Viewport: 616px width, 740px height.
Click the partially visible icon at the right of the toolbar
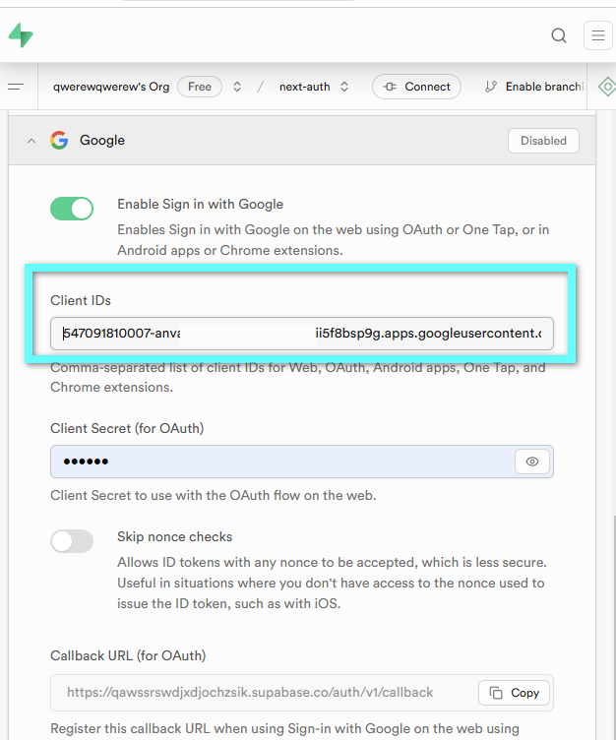pyautogui.click(x=606, y=87)
